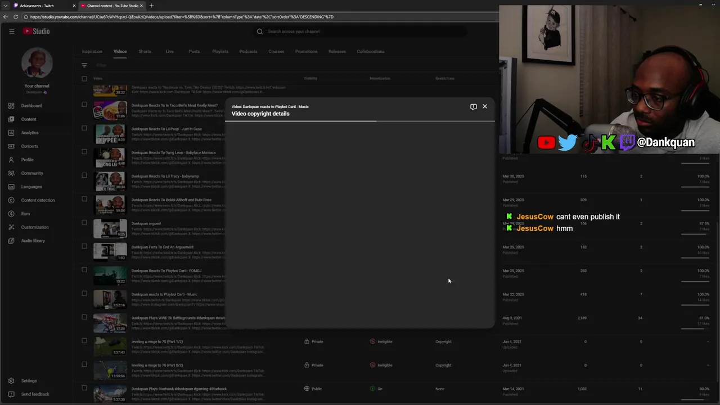Check the Lil Peep - Just In Case row
The image size is (720, 405).
(x=84, y=128)
